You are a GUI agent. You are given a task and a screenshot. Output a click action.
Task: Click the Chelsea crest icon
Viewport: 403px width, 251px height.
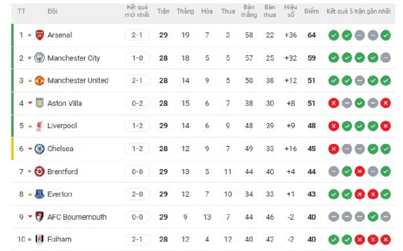[39, 149]
